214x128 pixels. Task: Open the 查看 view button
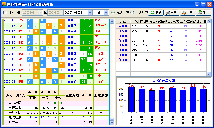[x=172, y=12]
